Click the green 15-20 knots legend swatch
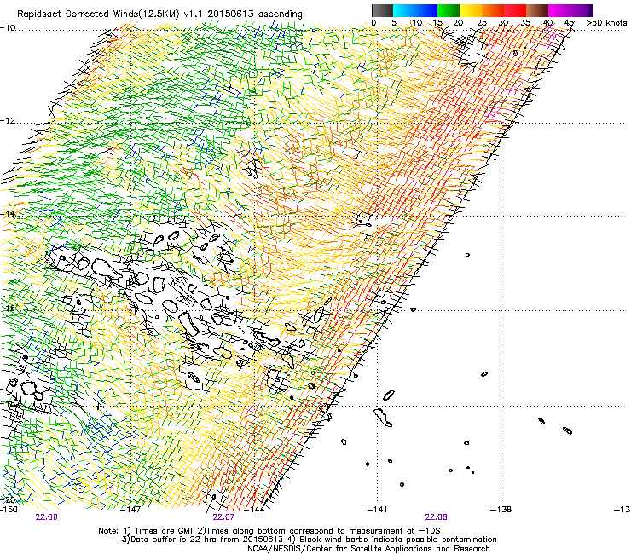The image size is (631, 554). click(x=449, y=10)
